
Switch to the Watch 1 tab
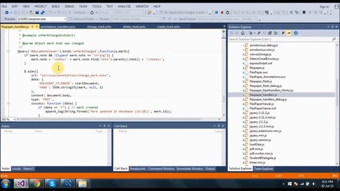click(x=28, y=169)
